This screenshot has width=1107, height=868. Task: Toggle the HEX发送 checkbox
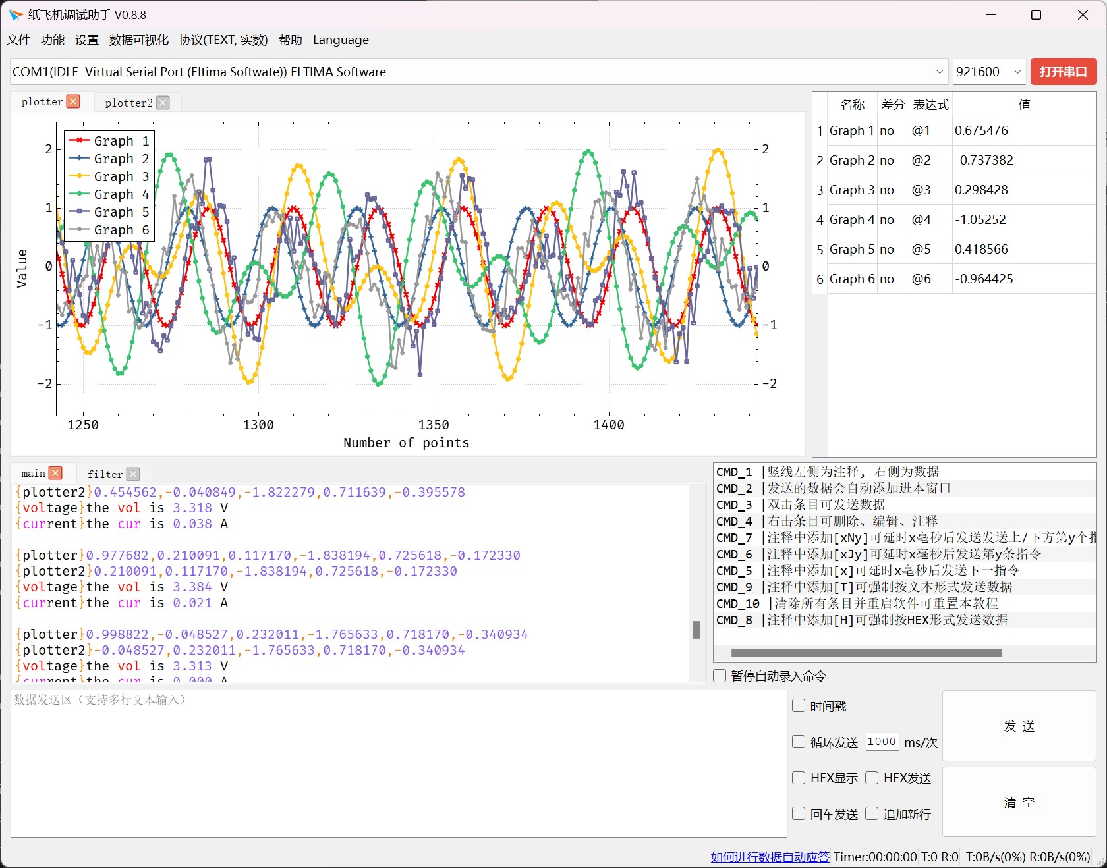point(872,778)
